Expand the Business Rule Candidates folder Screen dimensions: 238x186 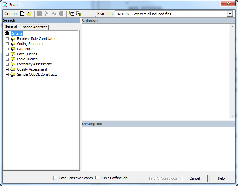click(7, 39)
